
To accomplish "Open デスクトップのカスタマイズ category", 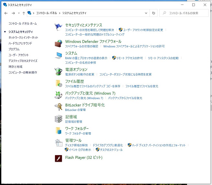I will click(23, 61).
